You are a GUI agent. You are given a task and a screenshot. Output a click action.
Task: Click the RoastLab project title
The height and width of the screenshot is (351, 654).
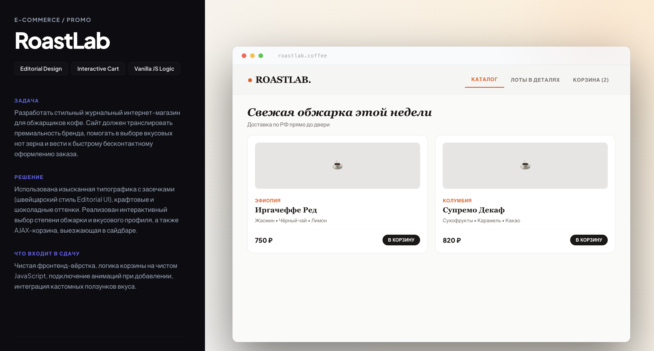tap(62, 41)
